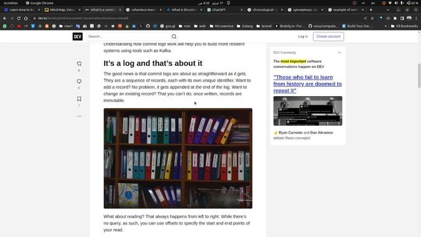Open the DEV Community card's three-dot menu

click(x=339, y=53)
